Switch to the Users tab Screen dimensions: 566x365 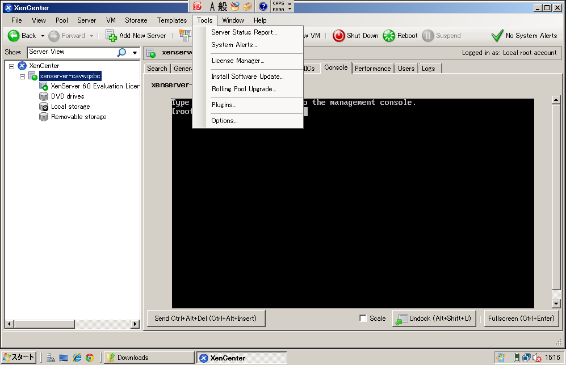[406, 69]
